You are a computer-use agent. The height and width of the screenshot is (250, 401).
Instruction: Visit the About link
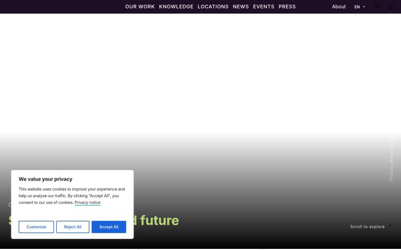click(339, 7)
